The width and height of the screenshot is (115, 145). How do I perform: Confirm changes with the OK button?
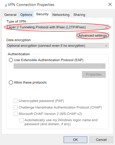coord(75,140)
